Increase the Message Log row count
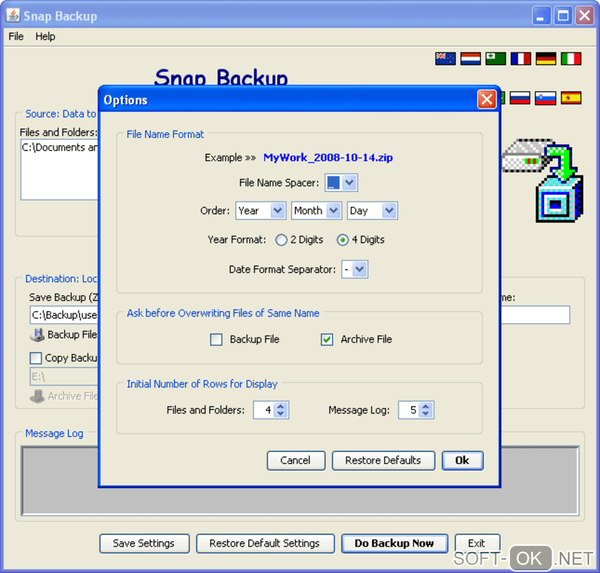 [x=426, y=406]
